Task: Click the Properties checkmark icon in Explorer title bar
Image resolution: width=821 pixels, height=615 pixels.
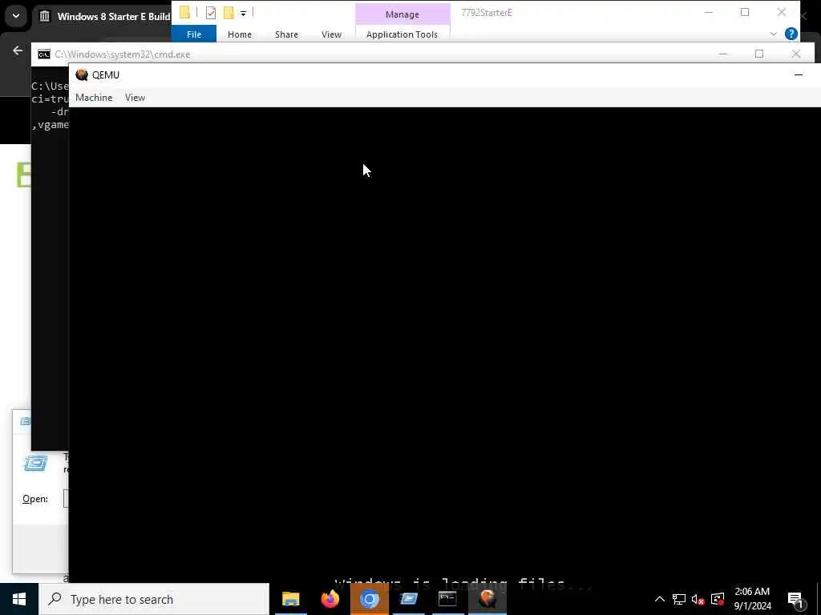Action: click(211, 13)
